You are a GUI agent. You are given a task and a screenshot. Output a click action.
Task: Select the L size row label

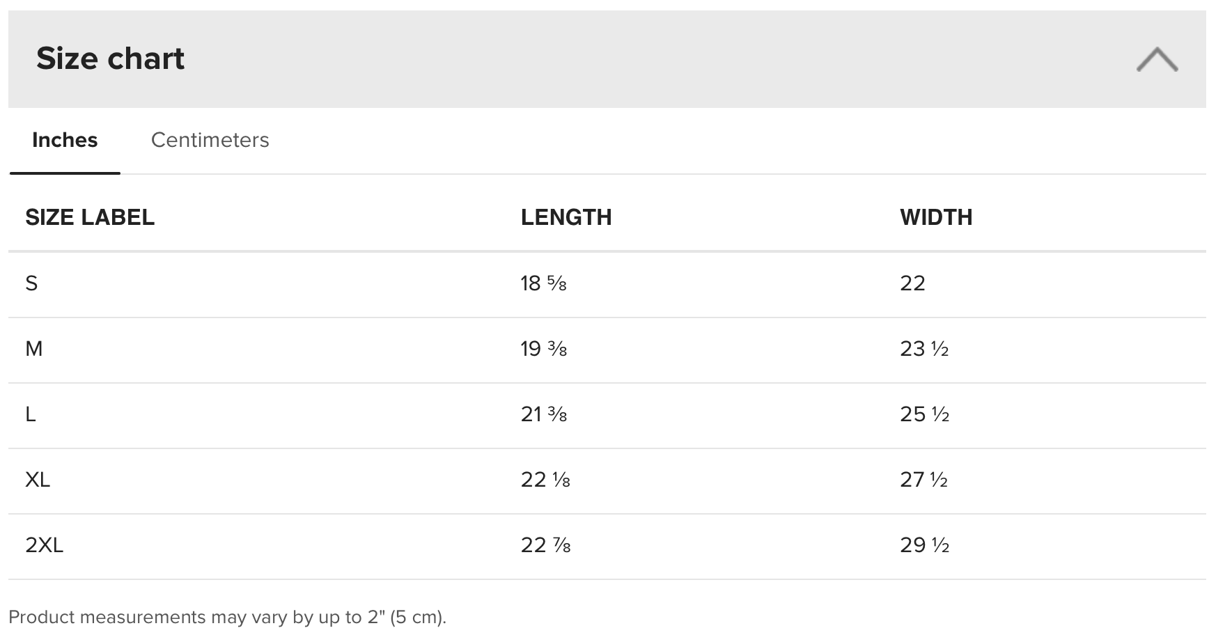[31, 414]
